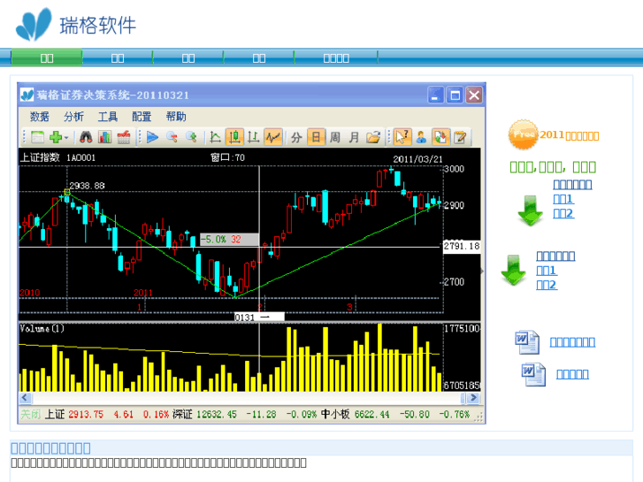The height and width of the screenshot is (482, 643).
Task: Toggle the zigzag wave line button
Action: [x=273, y=137]
